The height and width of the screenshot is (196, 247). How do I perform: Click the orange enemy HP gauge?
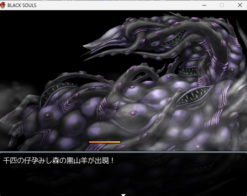[105, 142]
